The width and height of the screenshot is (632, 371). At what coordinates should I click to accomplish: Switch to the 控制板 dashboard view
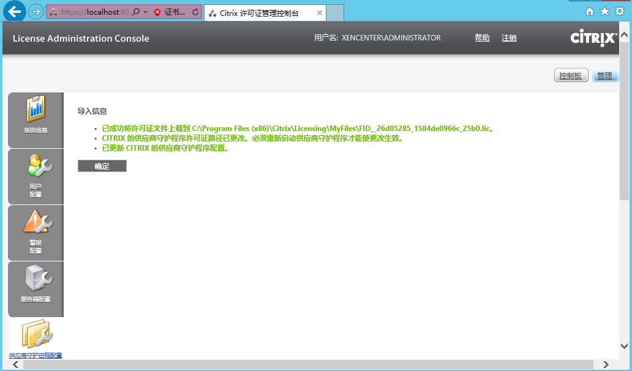[x=571, y=75]
